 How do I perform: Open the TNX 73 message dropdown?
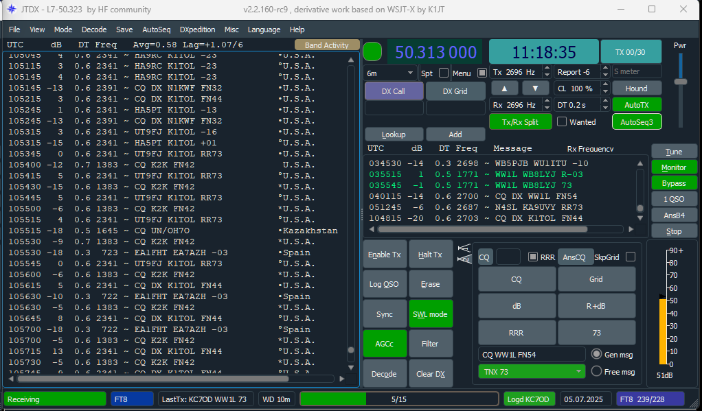(x=532, y=372)
